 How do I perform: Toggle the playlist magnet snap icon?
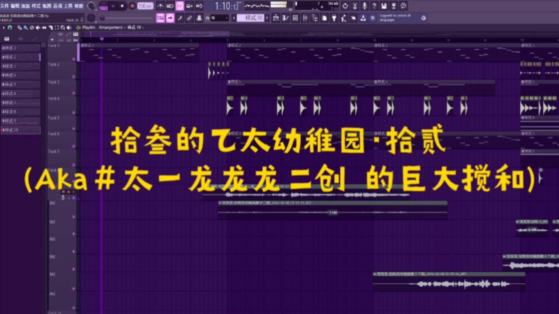tap(10, 28)
